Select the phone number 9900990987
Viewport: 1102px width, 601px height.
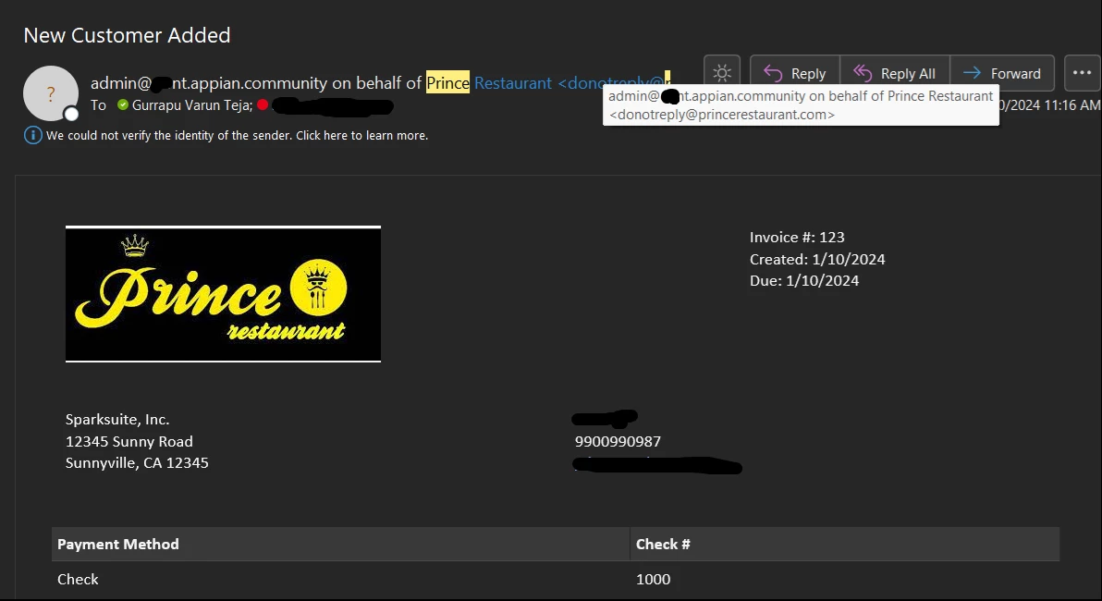coord(618,441)
